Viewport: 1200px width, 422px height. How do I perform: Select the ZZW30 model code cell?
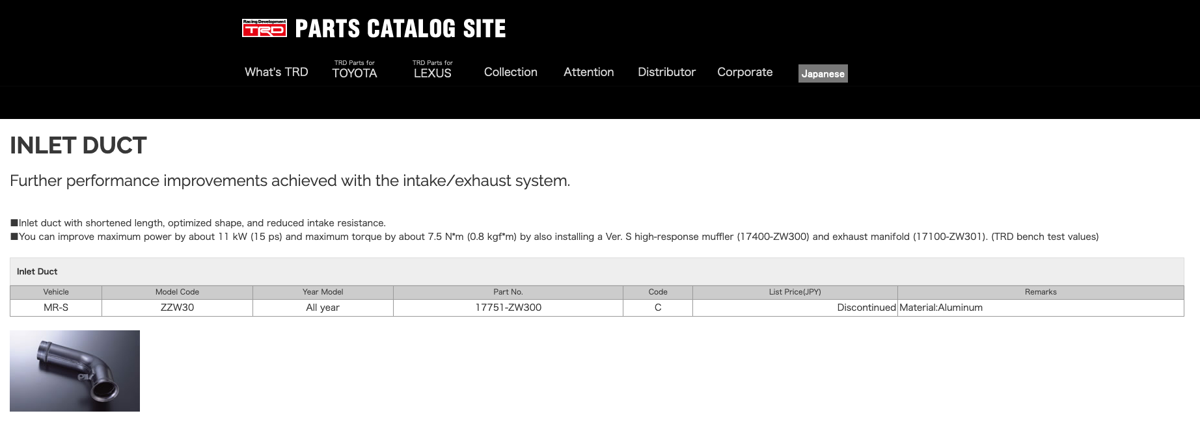click(x=177, y=308)
